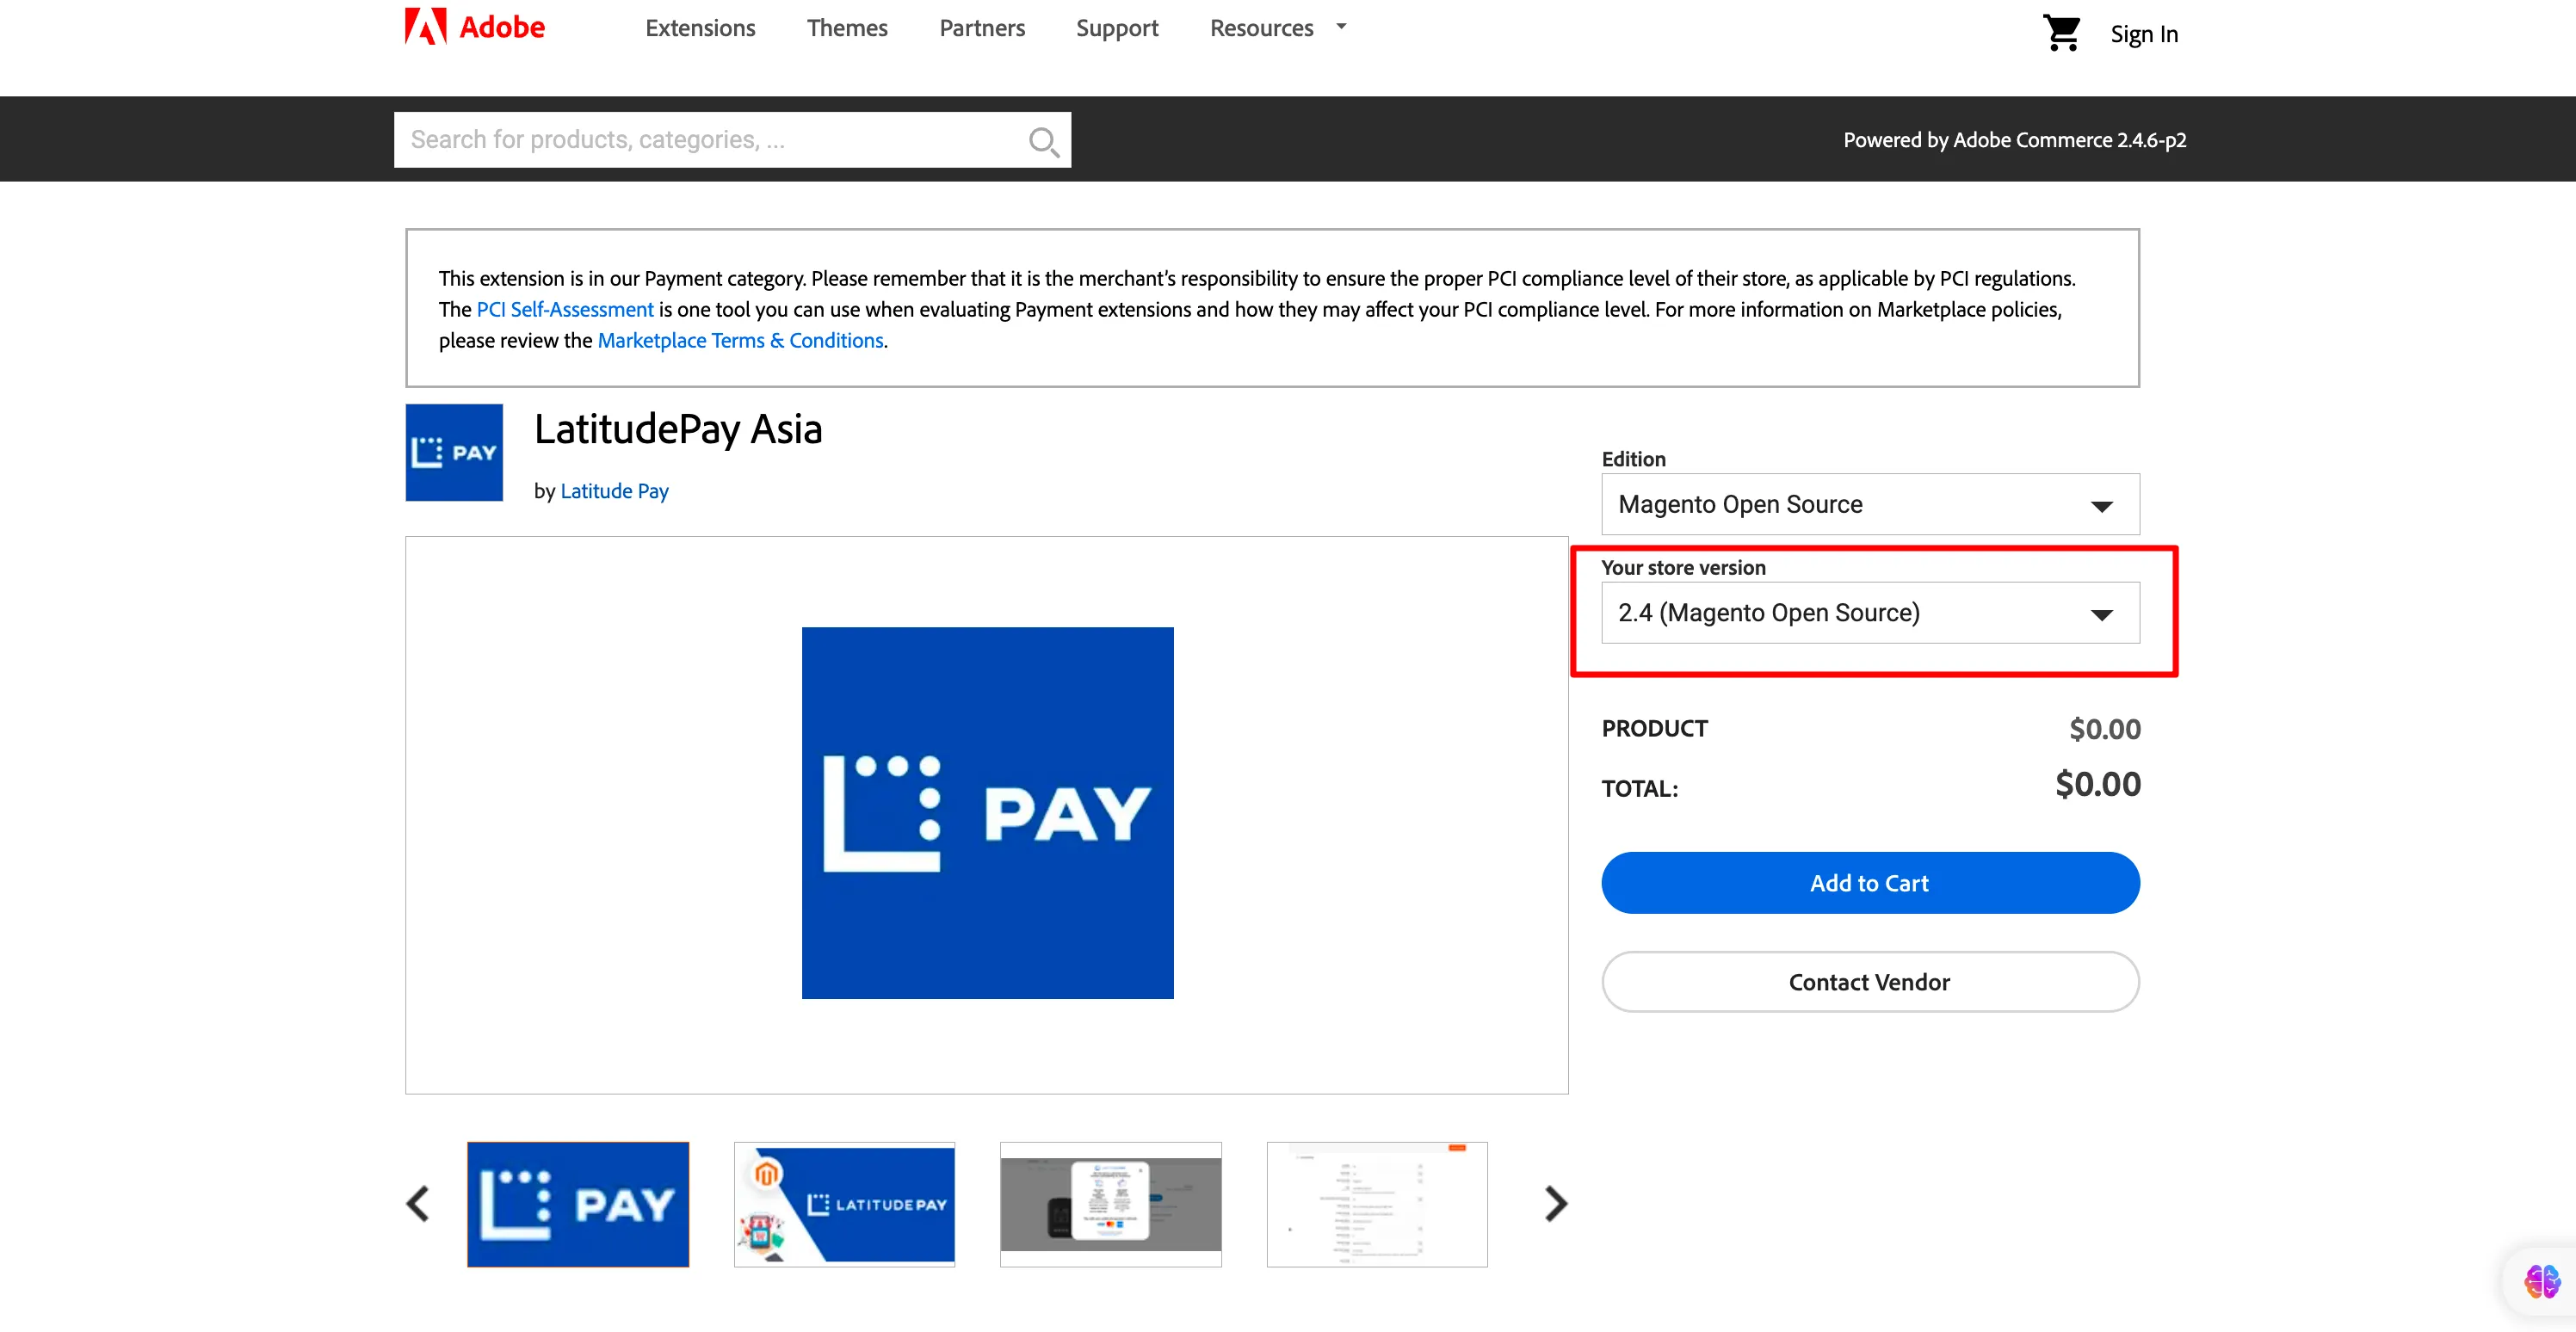Image resolution: width=2576 pixels, height=1332 pixels.
Task: Click the TOTAL $0.00 price
Action: 2098,785
